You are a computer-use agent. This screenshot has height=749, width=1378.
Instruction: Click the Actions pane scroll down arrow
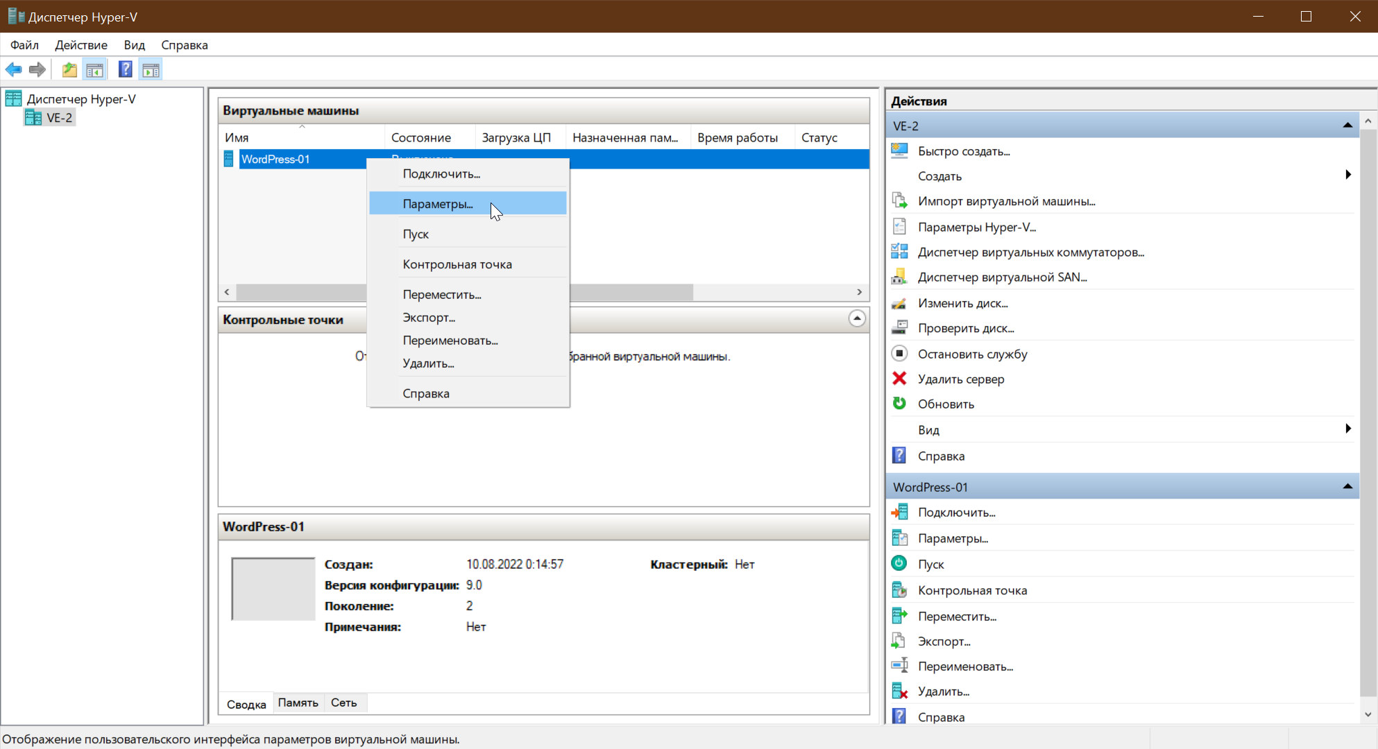click(x=1368, y=714)
